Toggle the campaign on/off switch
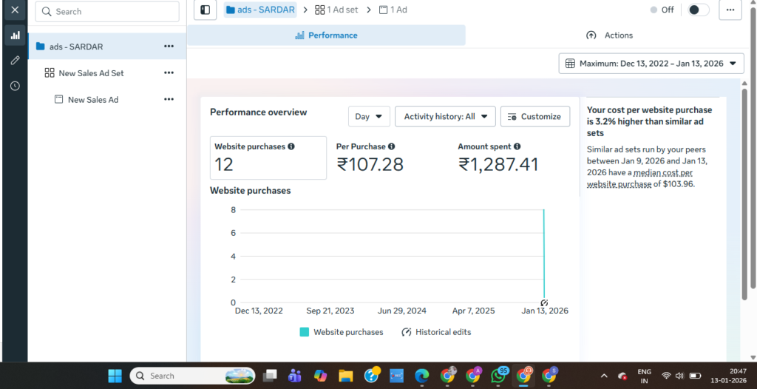 (698, 10)
